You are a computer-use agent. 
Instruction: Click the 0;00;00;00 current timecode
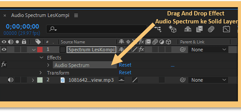pyautogui.click(x=22, y=26)
